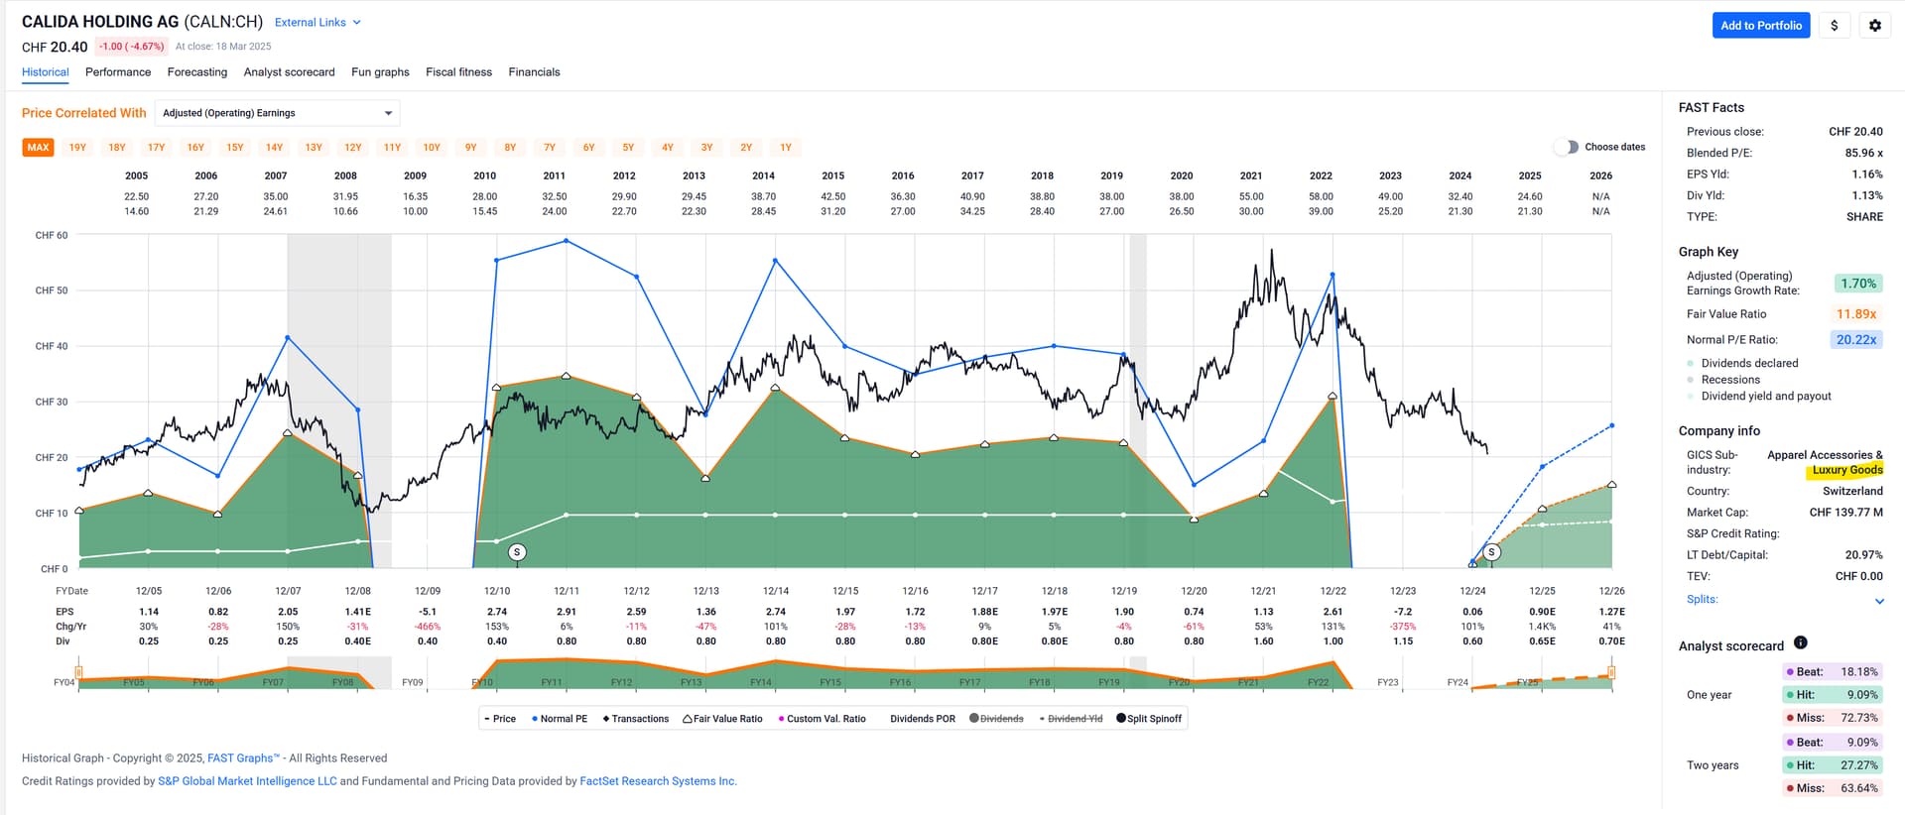Toggle Dividend yield and payout option
The image size is (1905, 815).
pyautogui.click(x=1759, y=397)
